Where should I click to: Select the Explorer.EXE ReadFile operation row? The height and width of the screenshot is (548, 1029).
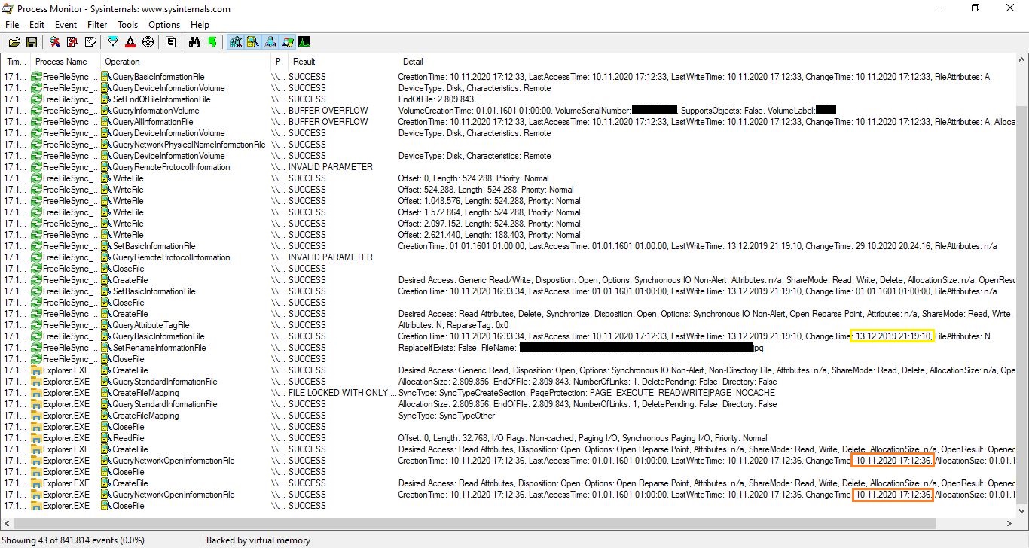(x=508, y=438)
